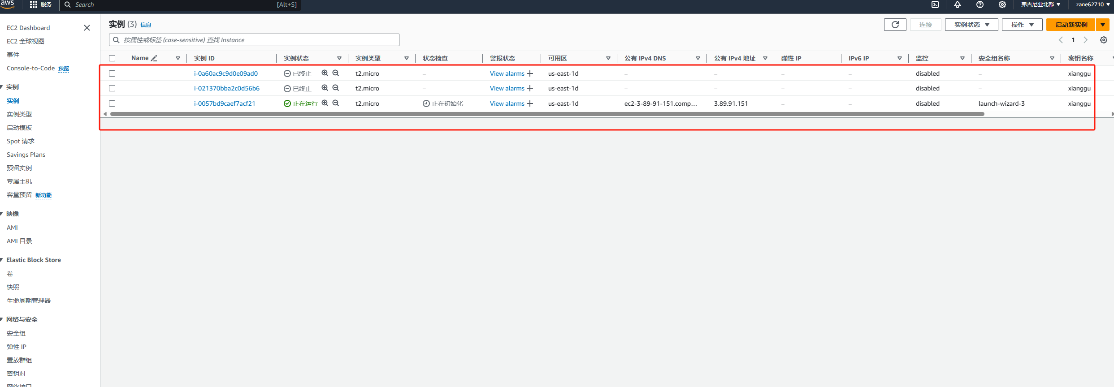Viewport: 1114px width, 387px height.
Task: Close the EC2 sidebar panel
Action: click(87, 28)
